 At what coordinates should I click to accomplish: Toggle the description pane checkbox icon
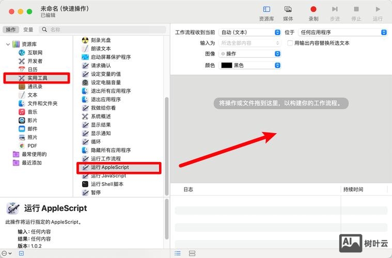[22, 253]
